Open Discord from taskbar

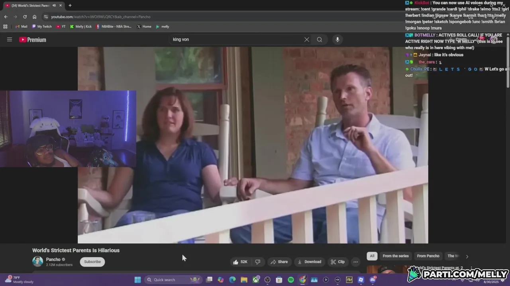click(373, 280)
